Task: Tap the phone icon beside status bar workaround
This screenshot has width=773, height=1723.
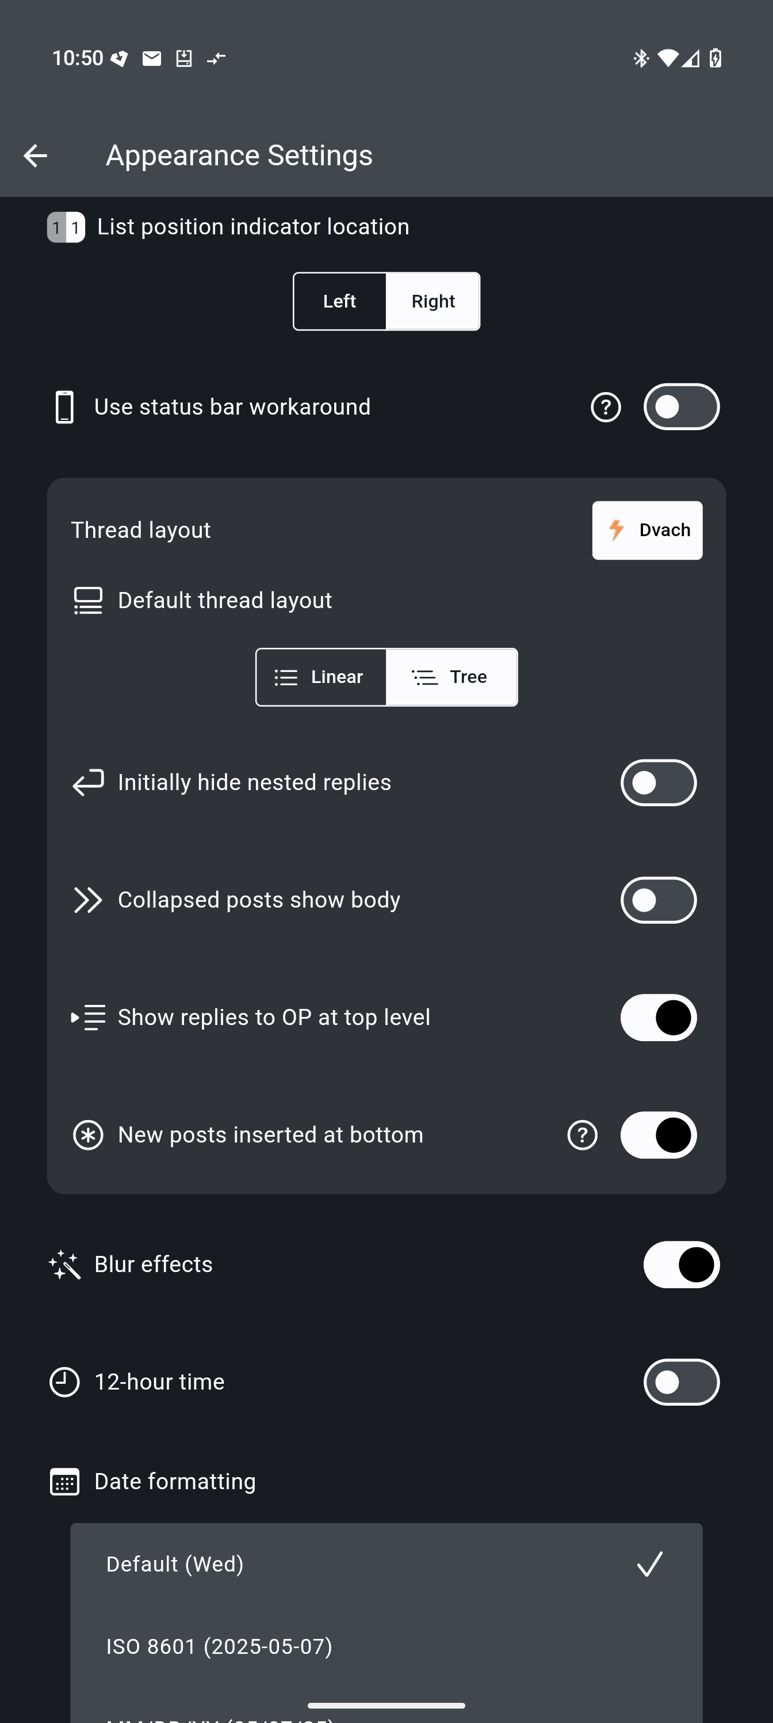Action: coord(64,407)
